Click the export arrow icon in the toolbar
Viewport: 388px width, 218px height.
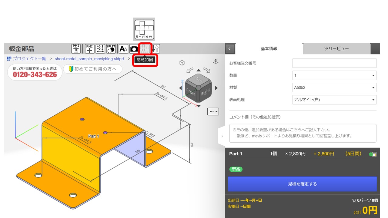click(x=156, y=48)
